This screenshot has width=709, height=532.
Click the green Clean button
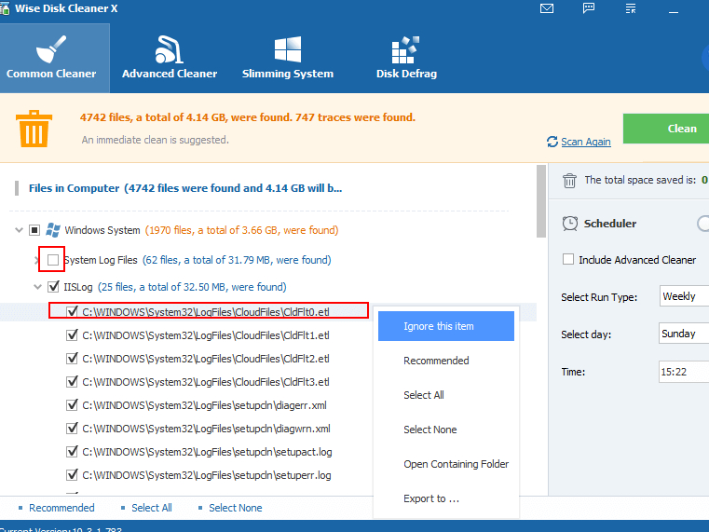666,129
